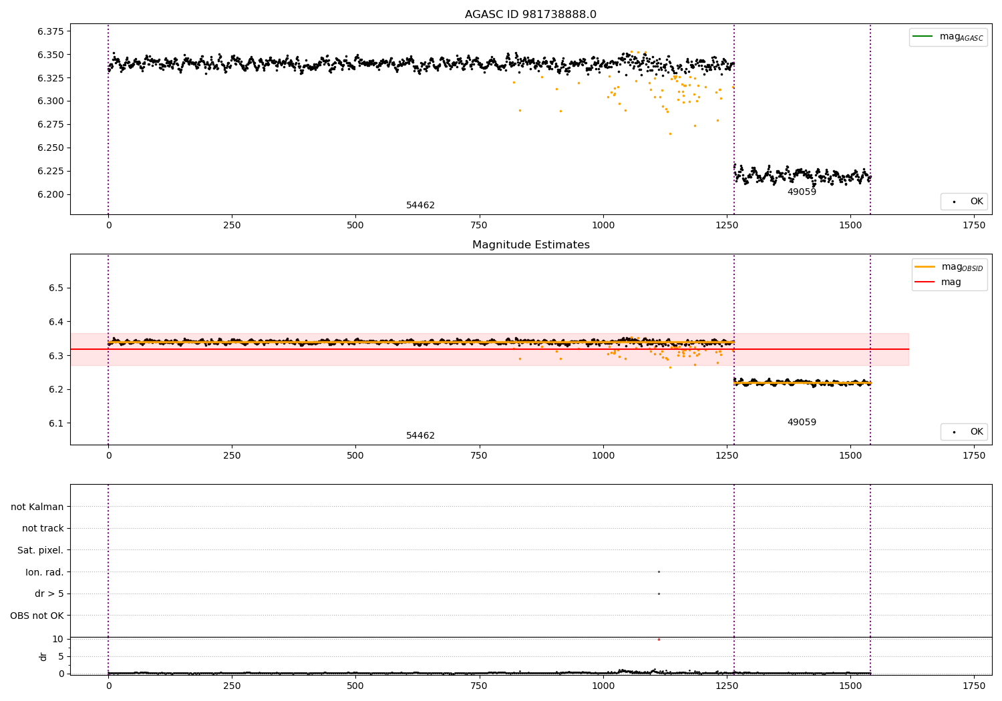
Task: Click the red triangle marker in dr panel
Action: tap(659, 639)
